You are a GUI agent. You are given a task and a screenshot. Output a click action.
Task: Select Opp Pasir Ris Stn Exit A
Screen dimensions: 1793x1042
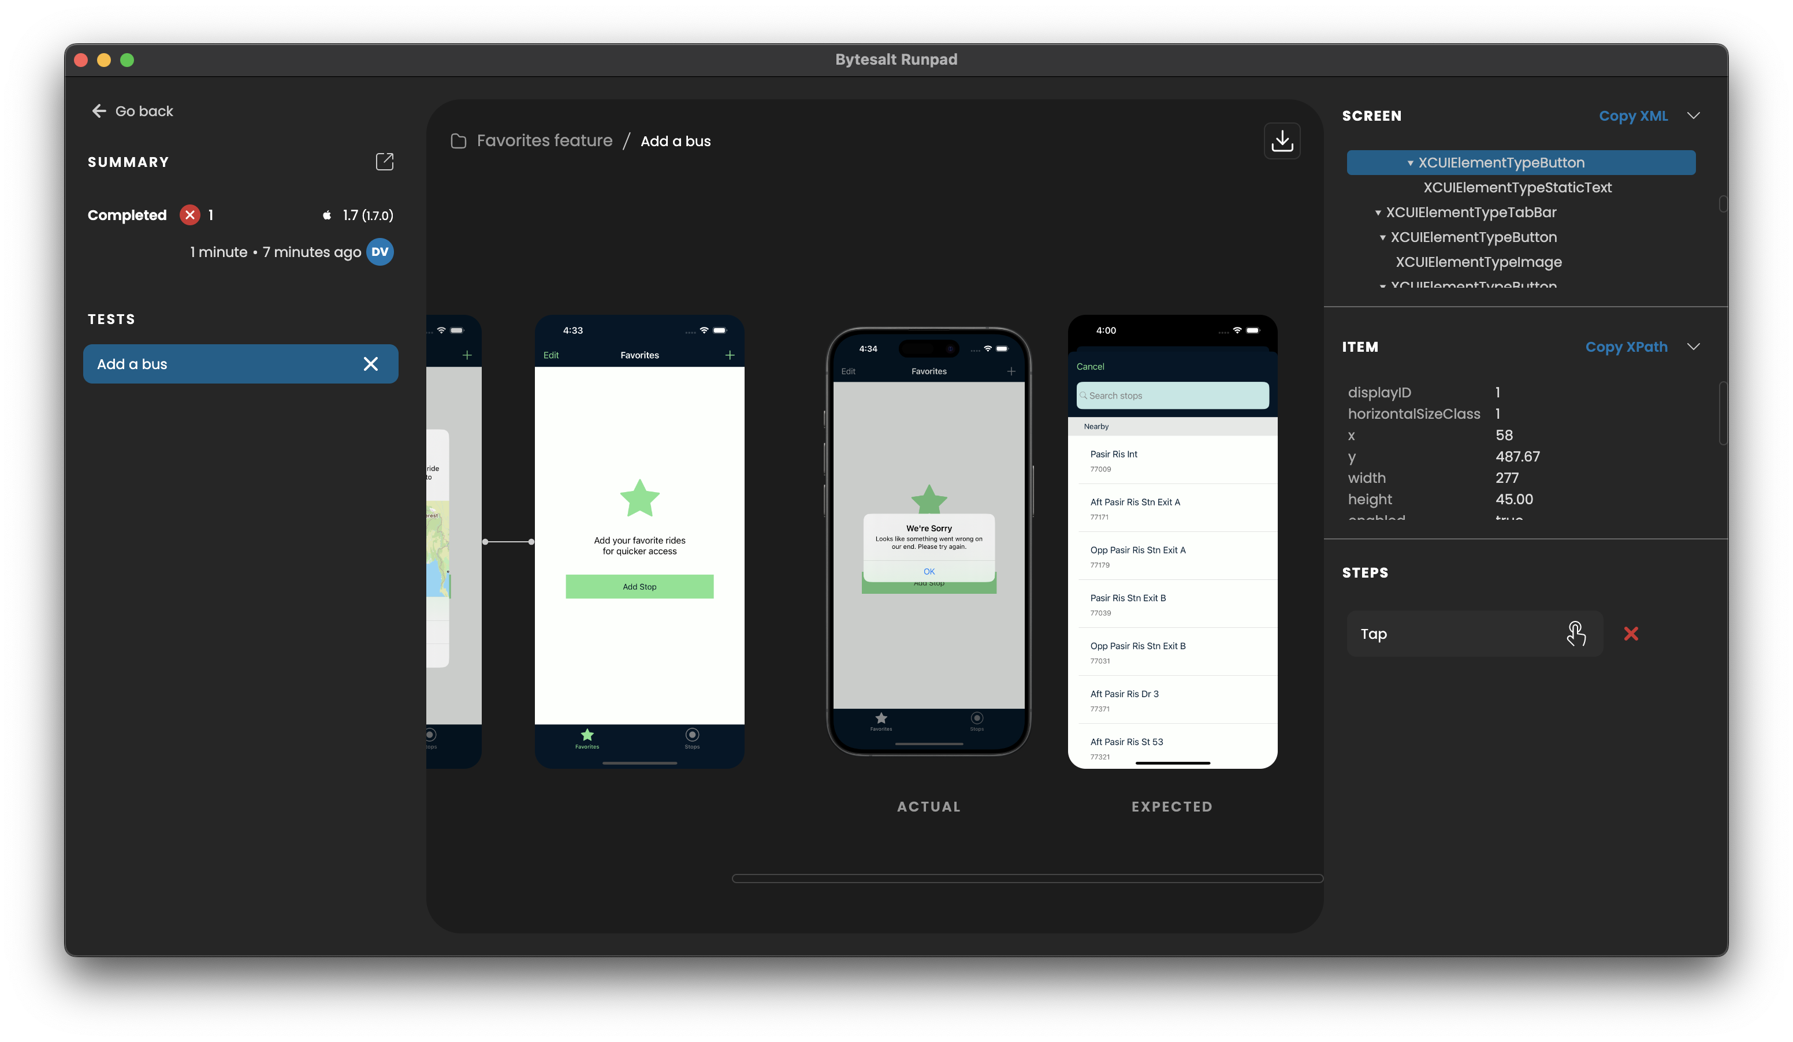1172,556
